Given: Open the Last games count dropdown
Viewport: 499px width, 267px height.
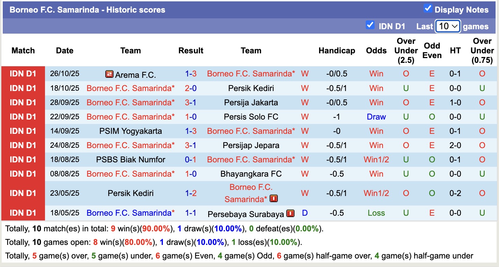Looking at the screenshot, I should [x=448, y=26].
